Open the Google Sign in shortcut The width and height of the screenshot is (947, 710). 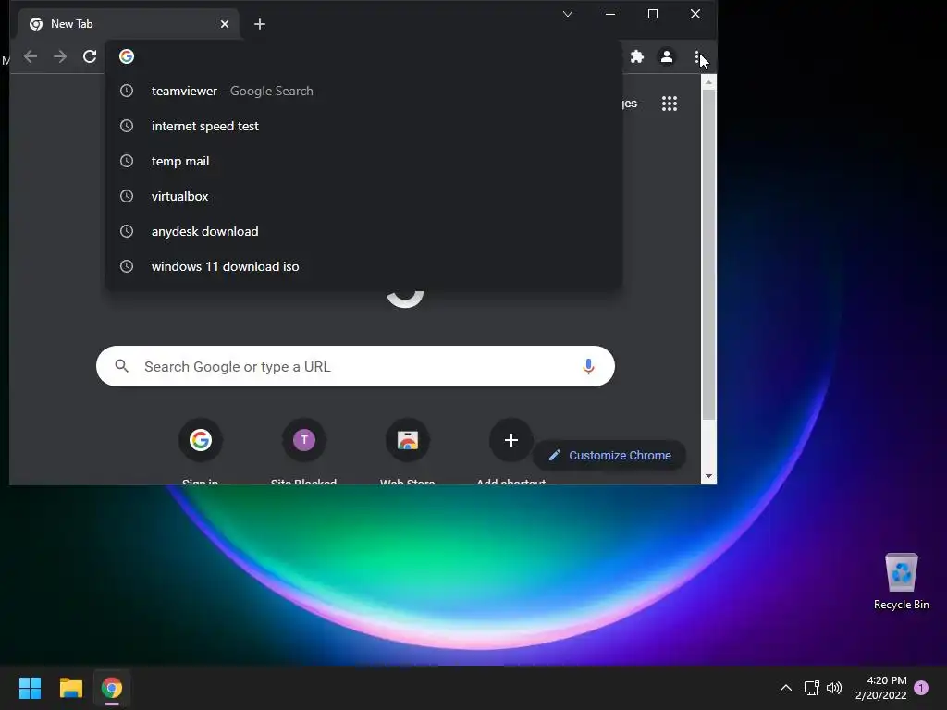(x=201, y=440)
